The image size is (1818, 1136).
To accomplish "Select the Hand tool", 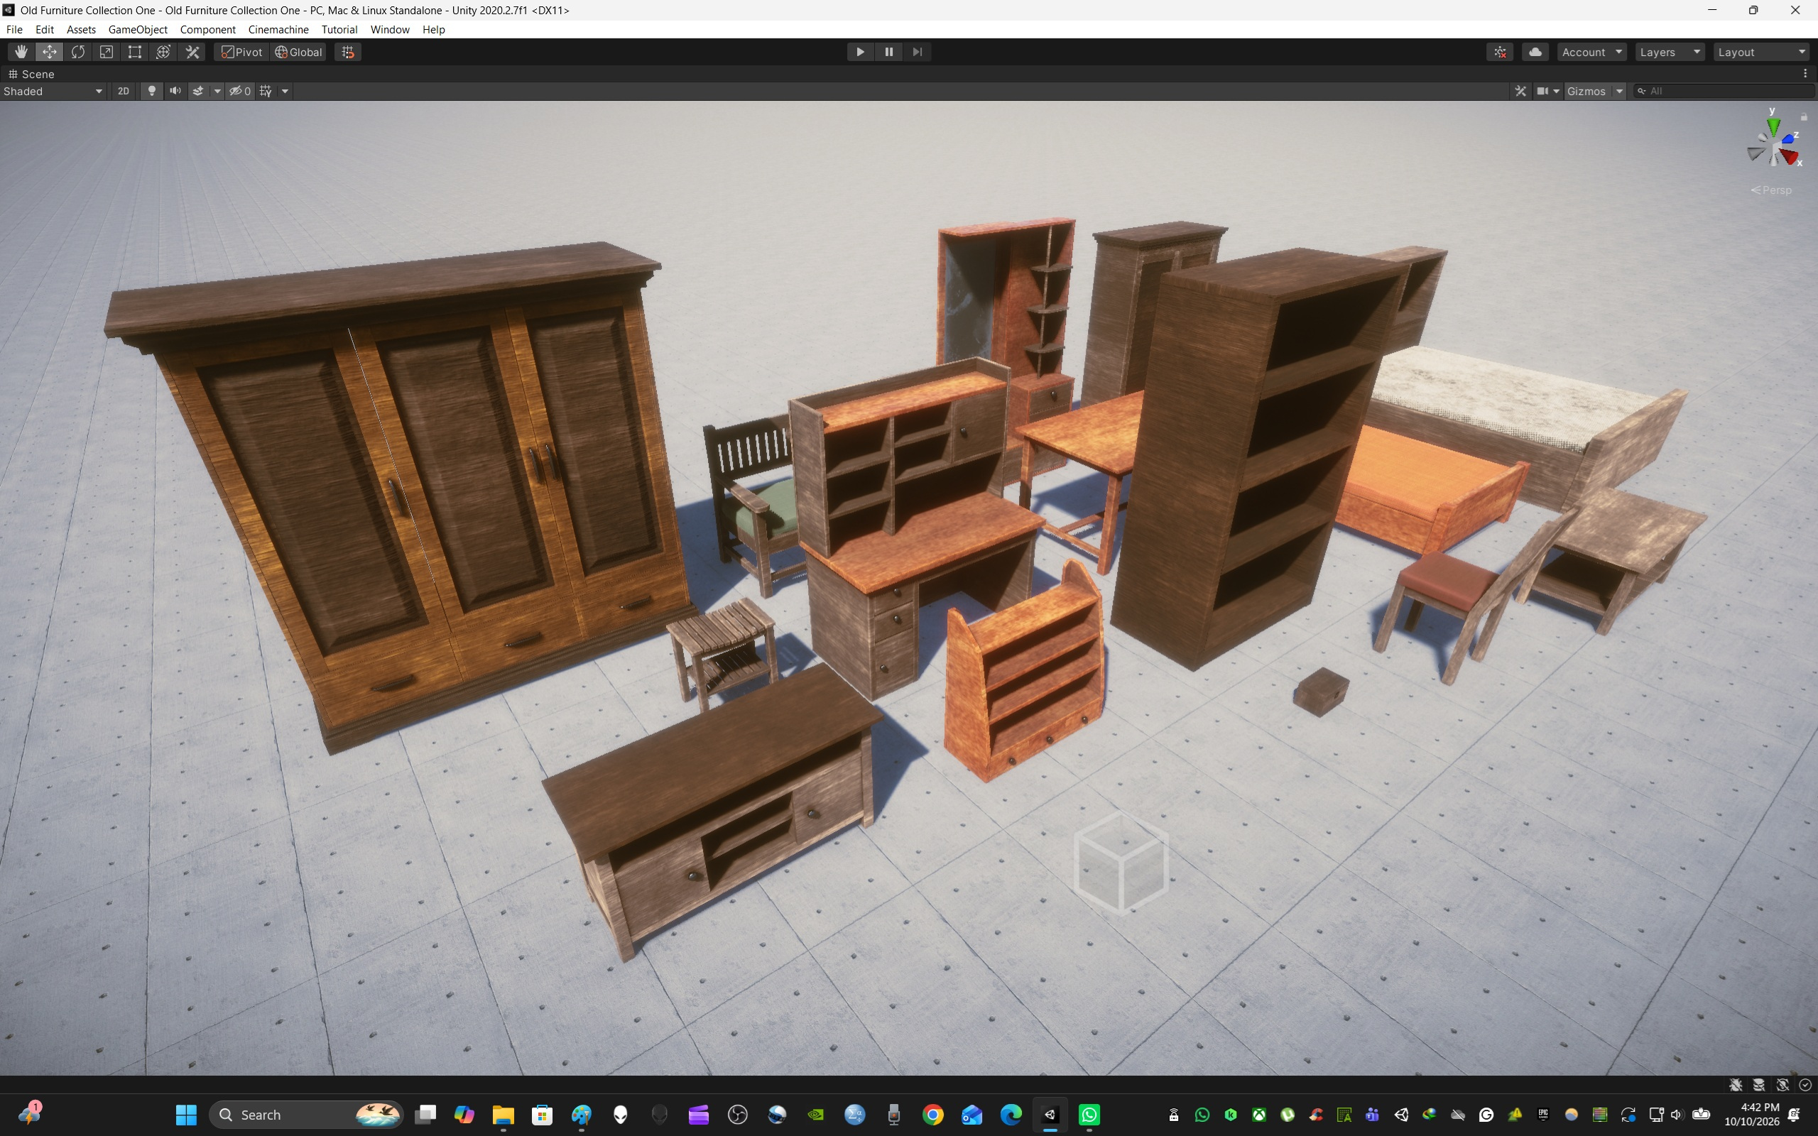I will point(21,52).
